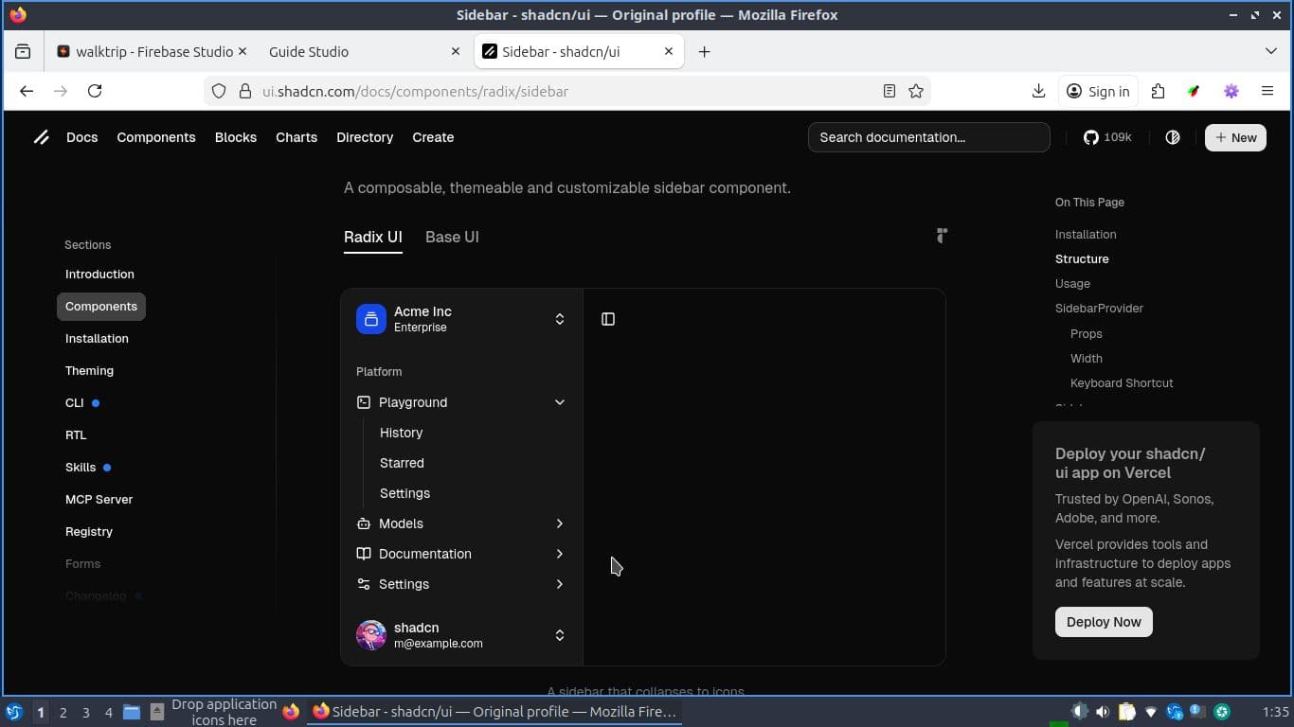1294x727 pixels.
Task: Open a new browser tab
Action: [x=704, y=51]
